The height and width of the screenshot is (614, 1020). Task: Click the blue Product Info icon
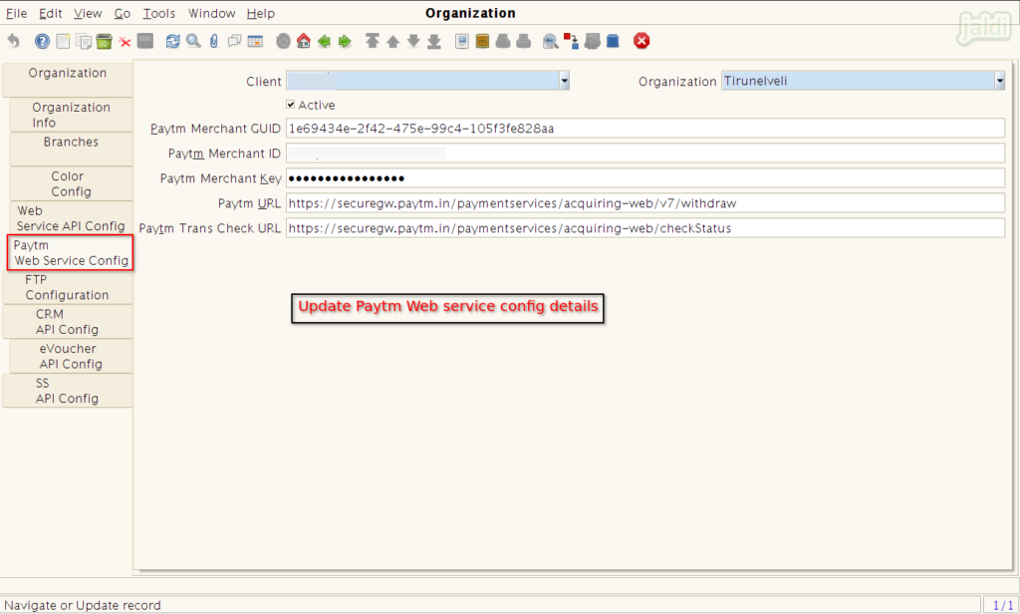coord(613,41)
